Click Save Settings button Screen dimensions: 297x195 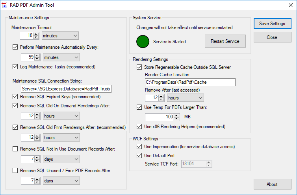(x=272, y=24)
